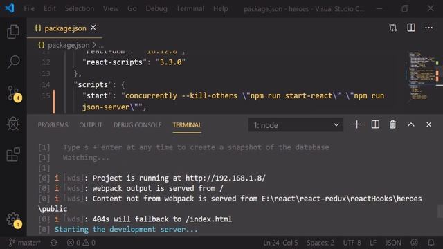Expand the breadcrumb ellipsis after package.json
The height and width of the screenshot is (249, 443).
tap(102, 46)
